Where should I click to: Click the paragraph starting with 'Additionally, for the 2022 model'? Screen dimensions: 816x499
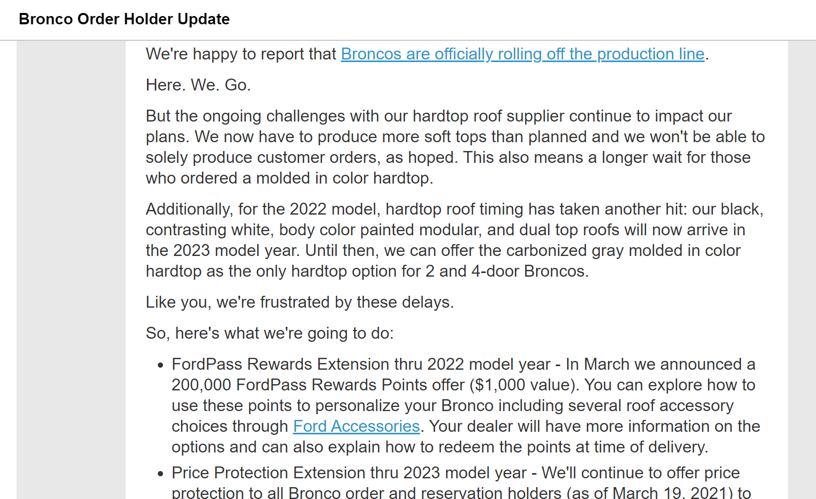pos(455,240)
